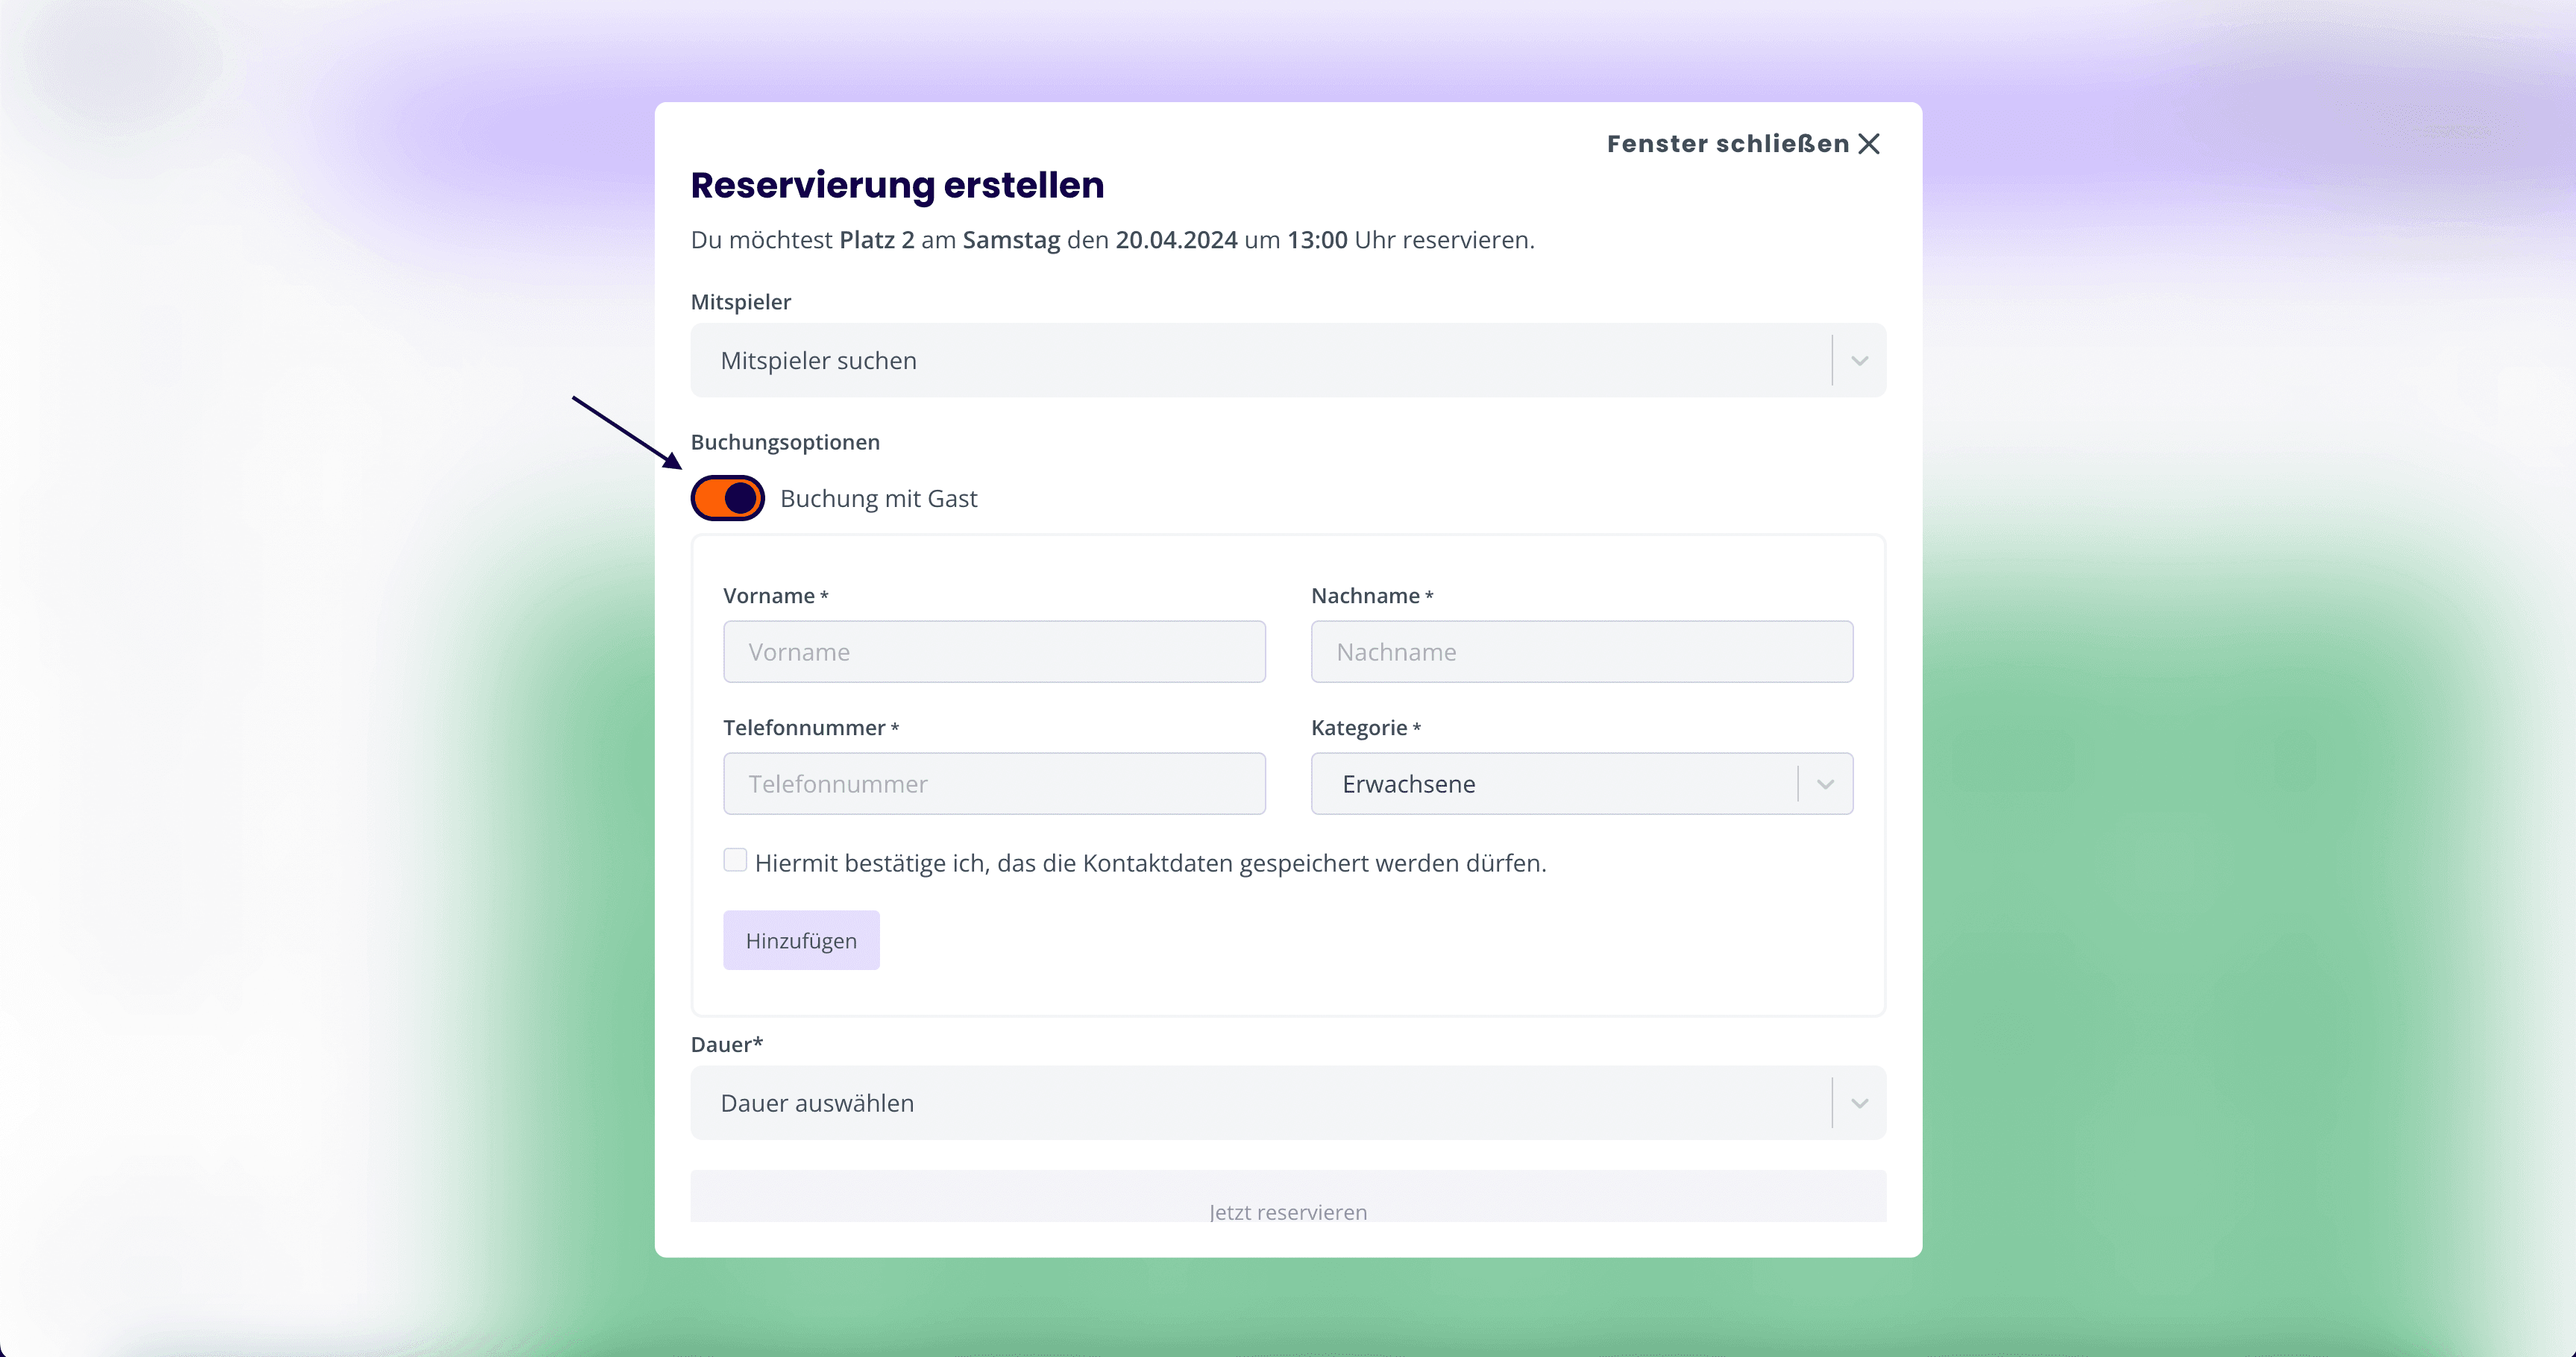Focus the Nachname text field

(1582, 652)
